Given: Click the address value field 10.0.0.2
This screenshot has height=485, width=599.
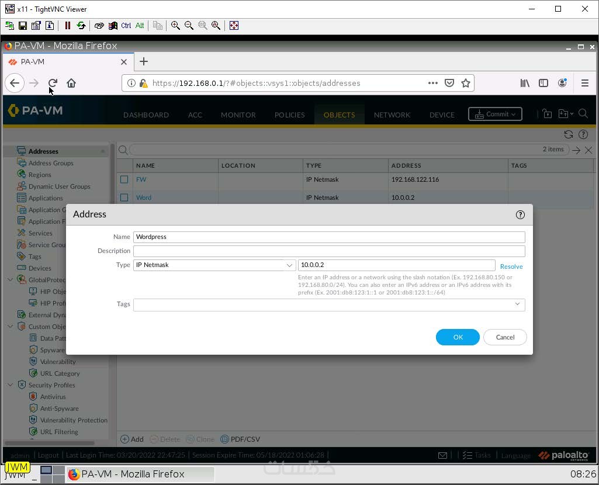Looking at the screenshot, I should (397, 265).
